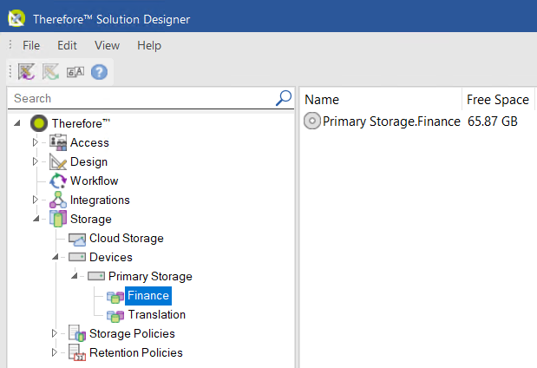
Task: Click the Primary Storage drive icon
Action: click(96, 276)
